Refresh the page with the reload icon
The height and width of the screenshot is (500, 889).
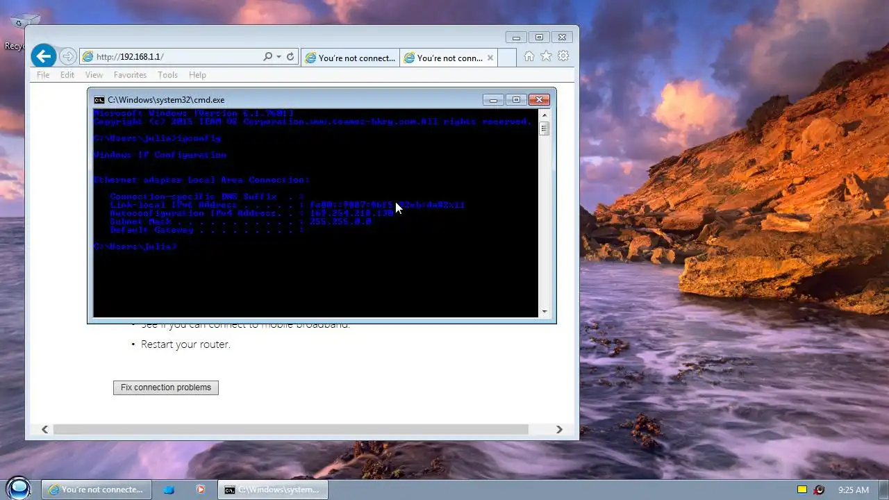coord(290,57)
